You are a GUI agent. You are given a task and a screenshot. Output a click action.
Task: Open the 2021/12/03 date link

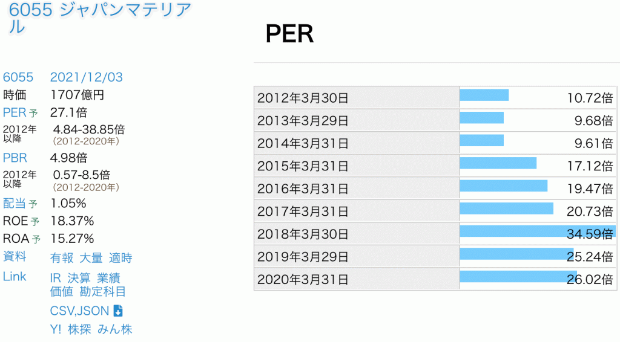pos(86,77)
